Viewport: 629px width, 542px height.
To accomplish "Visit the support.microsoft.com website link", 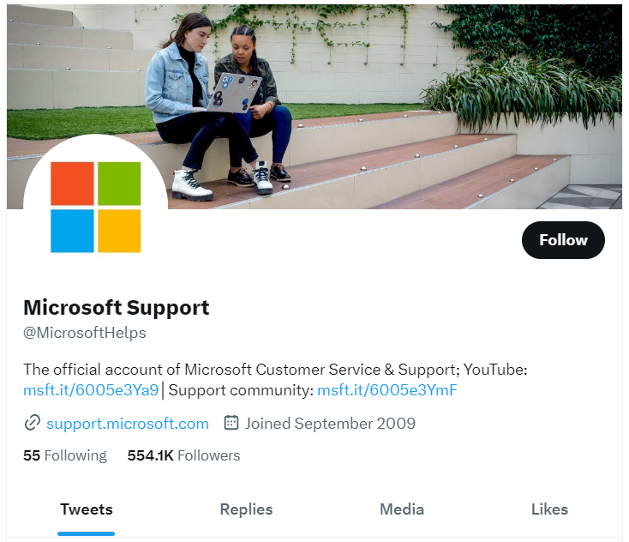I will 128,424.
